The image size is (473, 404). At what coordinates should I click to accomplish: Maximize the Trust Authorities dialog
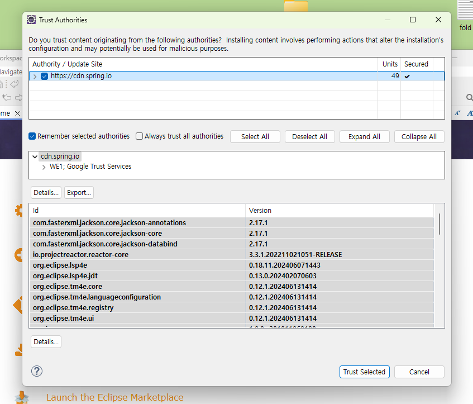[413, 20]
